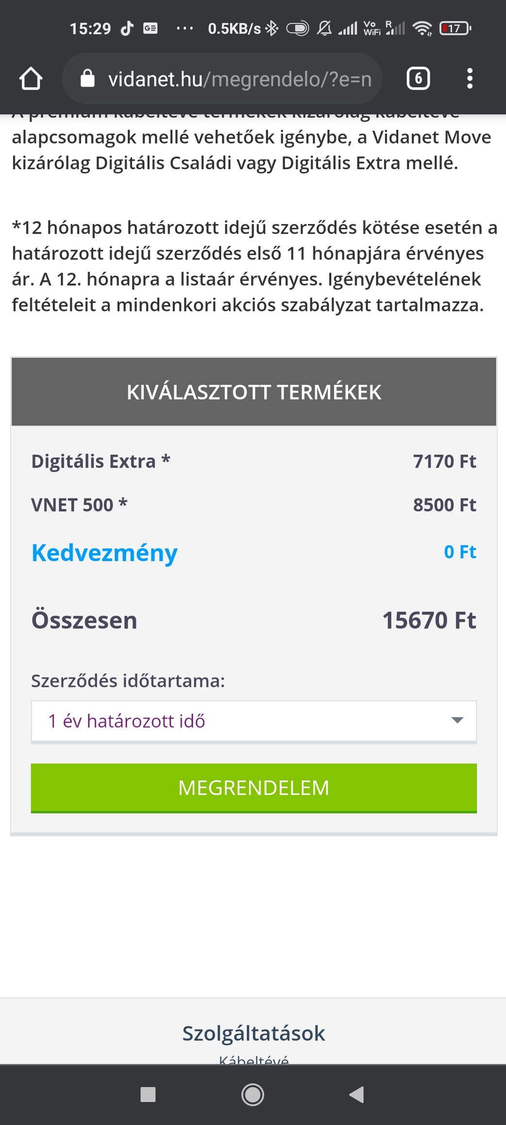This screenshot has width=506, height=1125.
Task: Select the Digitális Extra product row
Action: (253, 461)
